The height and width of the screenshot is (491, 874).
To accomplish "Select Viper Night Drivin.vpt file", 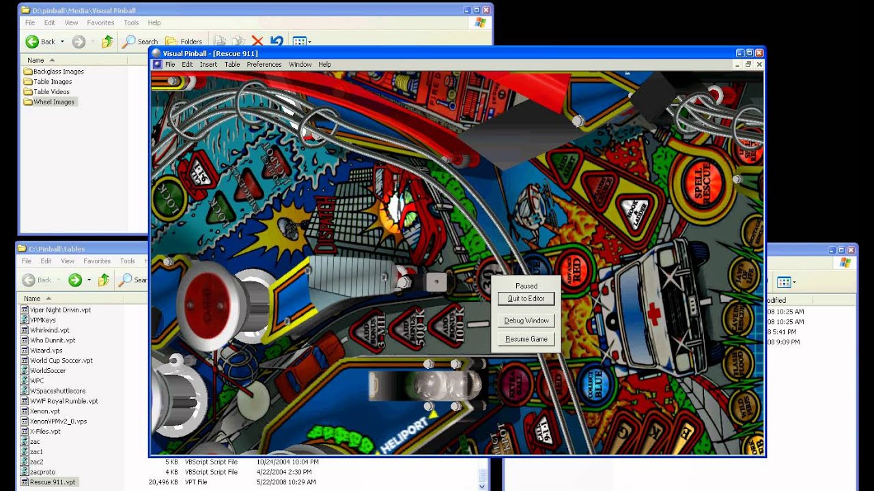I will click(x=55, y=310).
